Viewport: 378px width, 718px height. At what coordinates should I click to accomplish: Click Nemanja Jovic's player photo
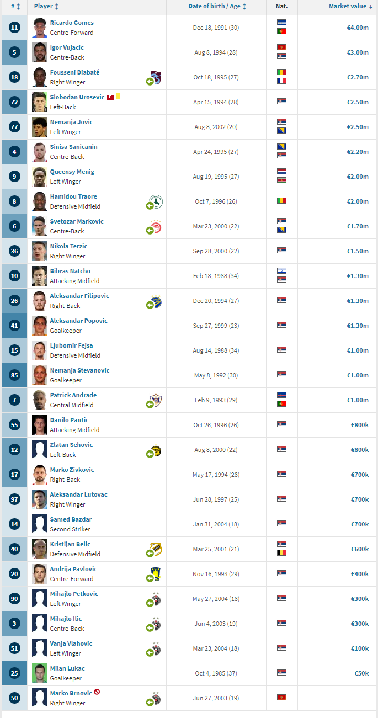pyautogui.click(x=40, y=127)
